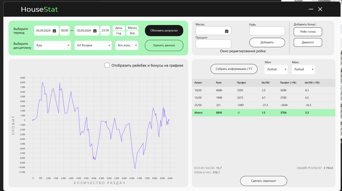This screenshot has height=191, width=342.
Task: Select the Год period preset
Action: click(119, 33)
